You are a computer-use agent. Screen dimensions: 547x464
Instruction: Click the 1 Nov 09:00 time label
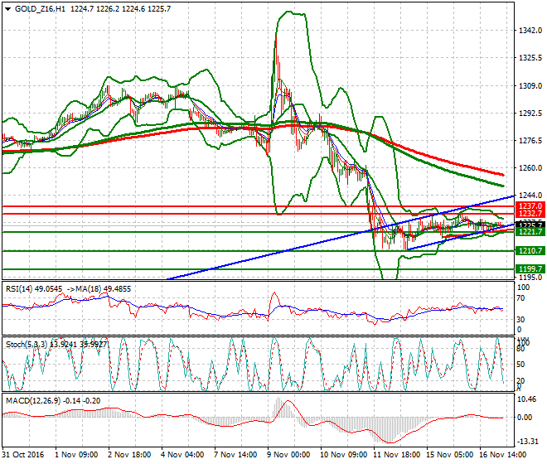coord(76,455)
